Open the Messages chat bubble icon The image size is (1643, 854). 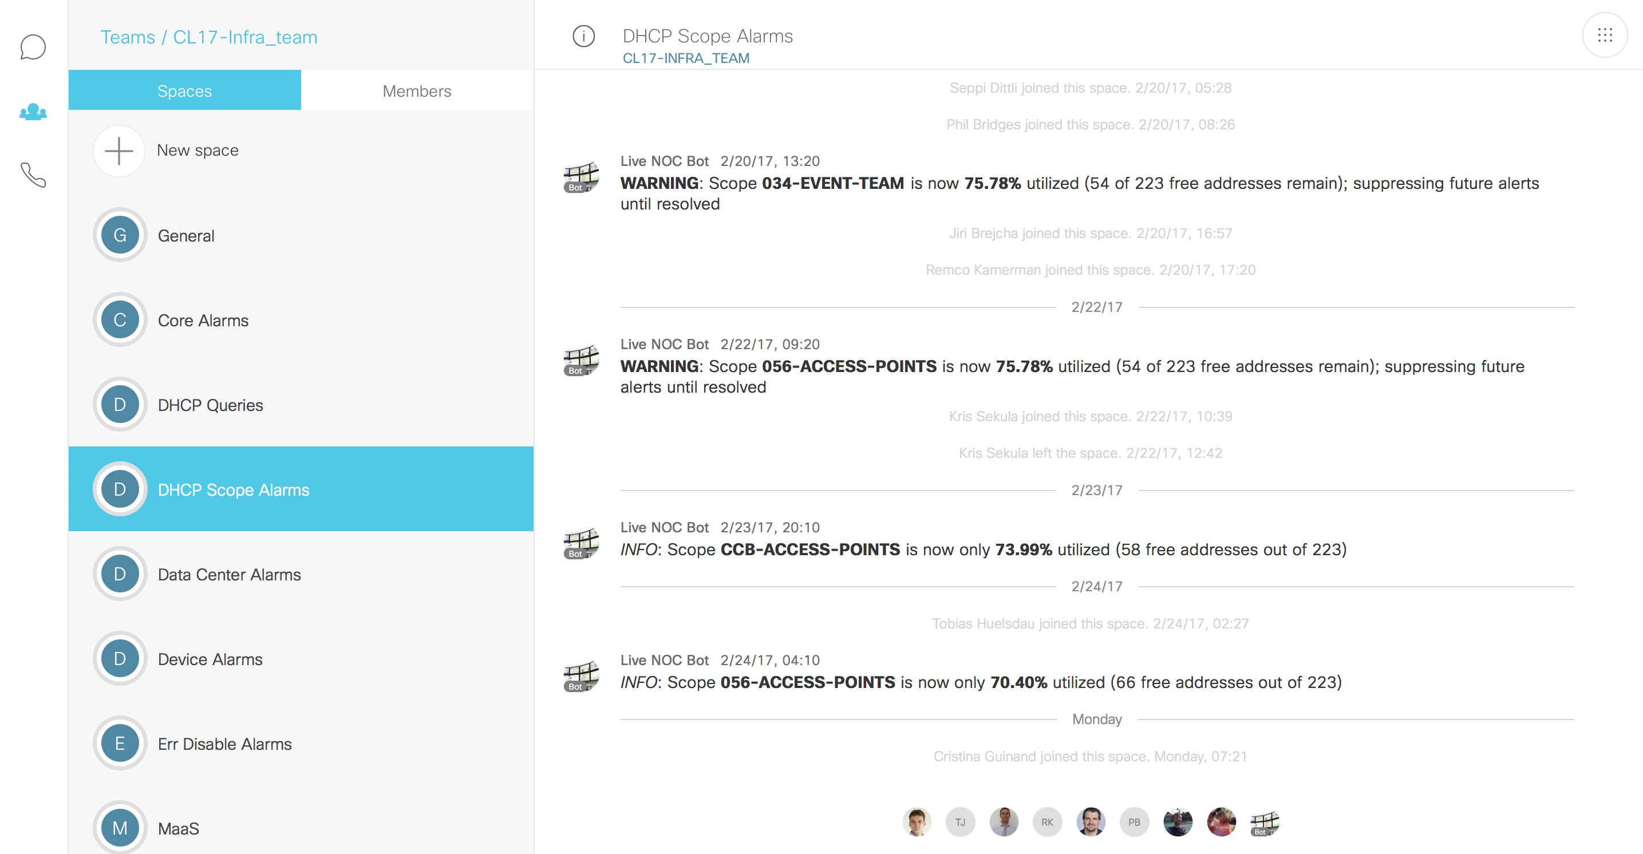[x=33, y=47]
